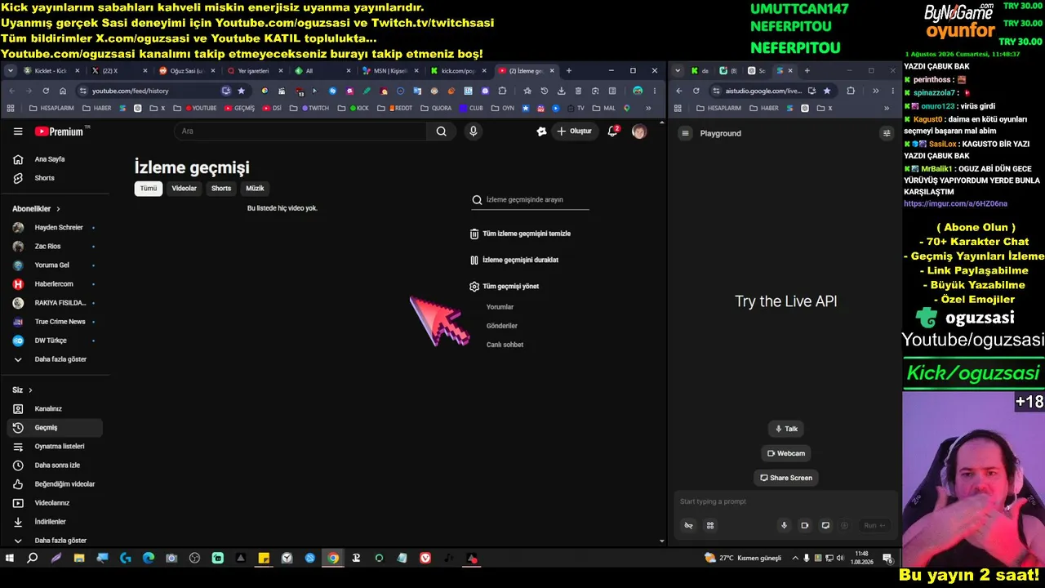Select the Müzik filter chip
Screen dimensions: 1045x588
(255, 189)
